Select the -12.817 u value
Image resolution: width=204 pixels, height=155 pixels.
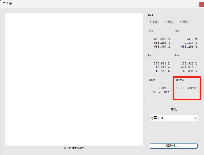pos(189,67)
